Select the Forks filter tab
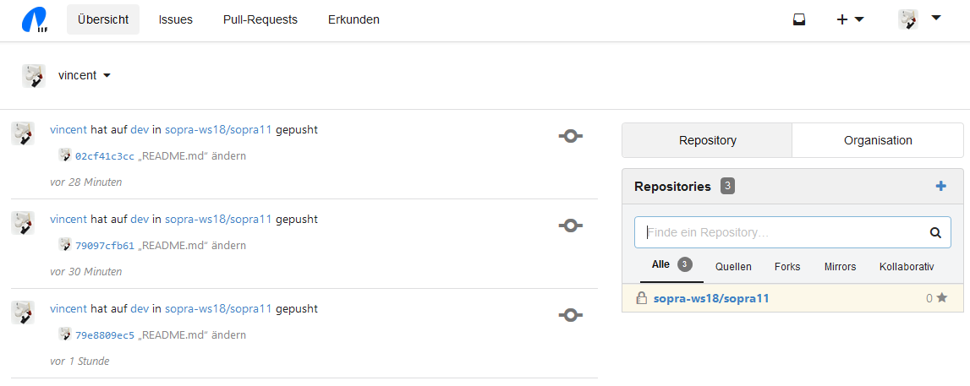This screenshot has height=386, width=970. (x=787, y=266)
